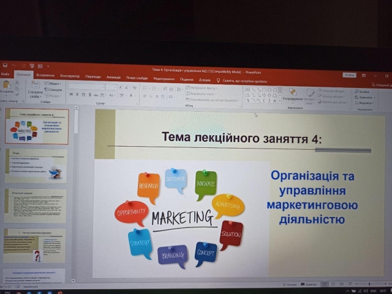Click Напрямок тексту text direction button
The height and width of the screenshot is (294, 392).
tap(202, 88)
